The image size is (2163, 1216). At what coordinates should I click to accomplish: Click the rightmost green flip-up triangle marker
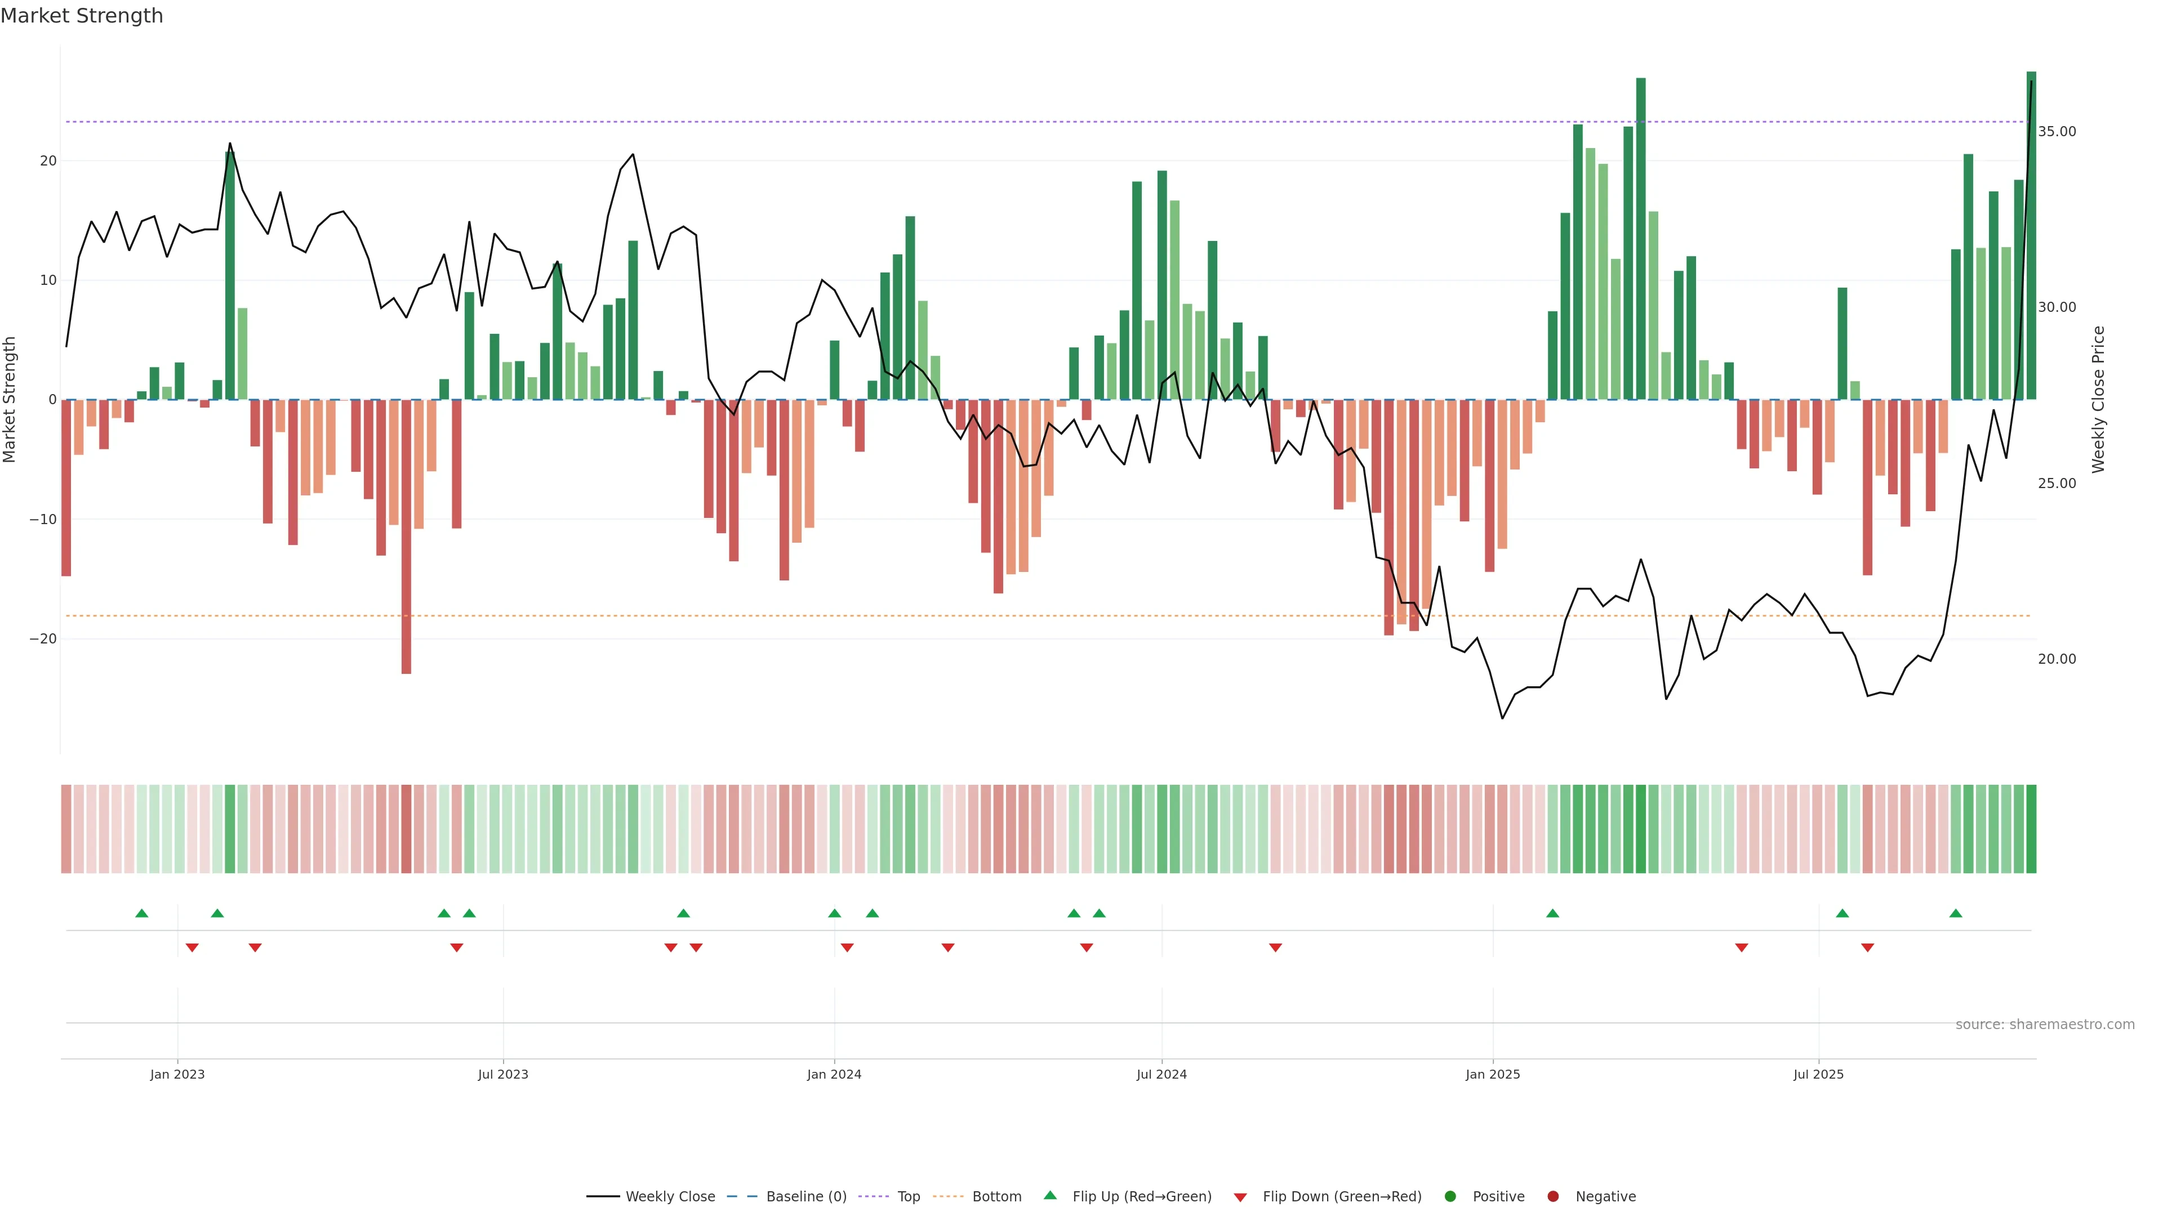(1956, 913)
